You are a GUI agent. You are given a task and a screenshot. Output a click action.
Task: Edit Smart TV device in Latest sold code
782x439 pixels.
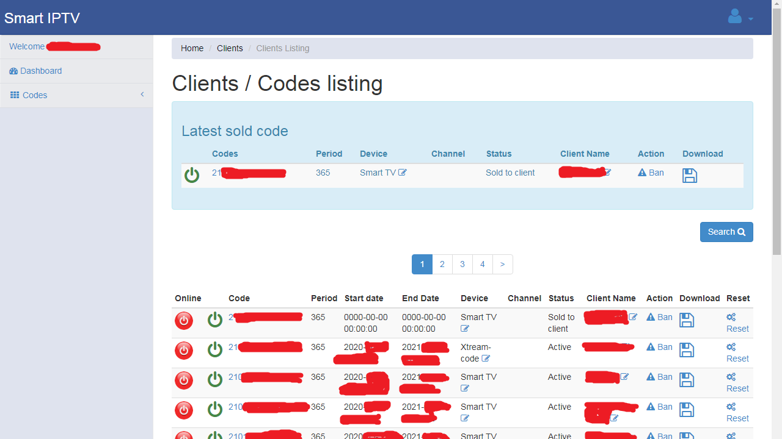(403, 173)
